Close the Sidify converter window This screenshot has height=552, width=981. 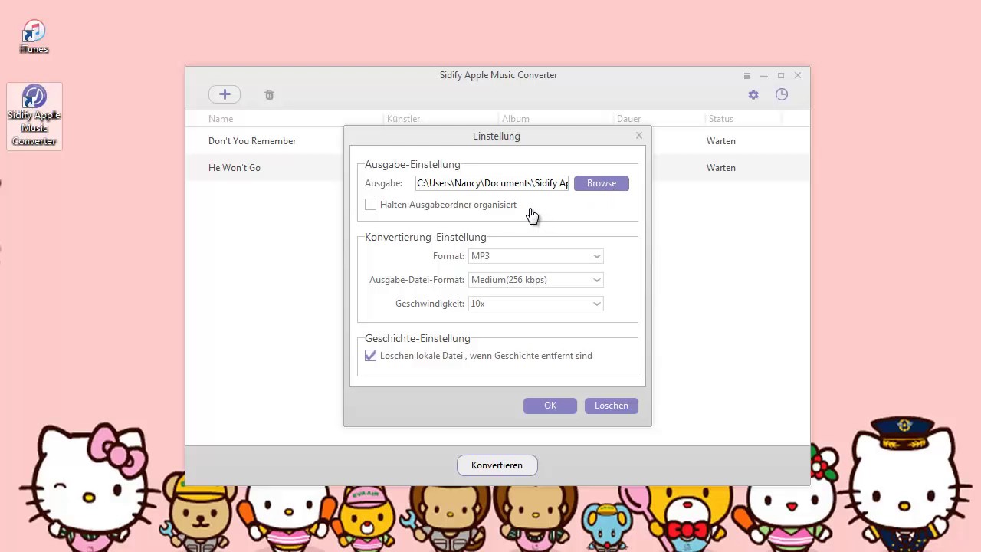click(798, 76)
